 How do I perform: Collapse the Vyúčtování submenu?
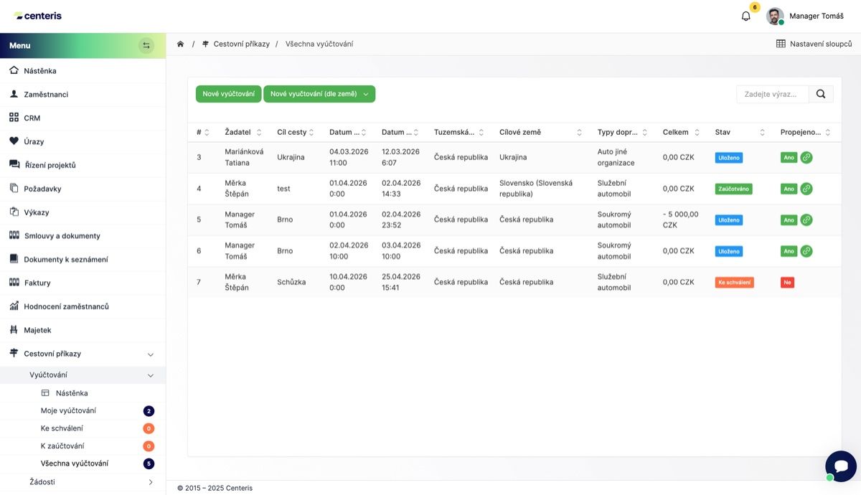click(x=151, y=375)
